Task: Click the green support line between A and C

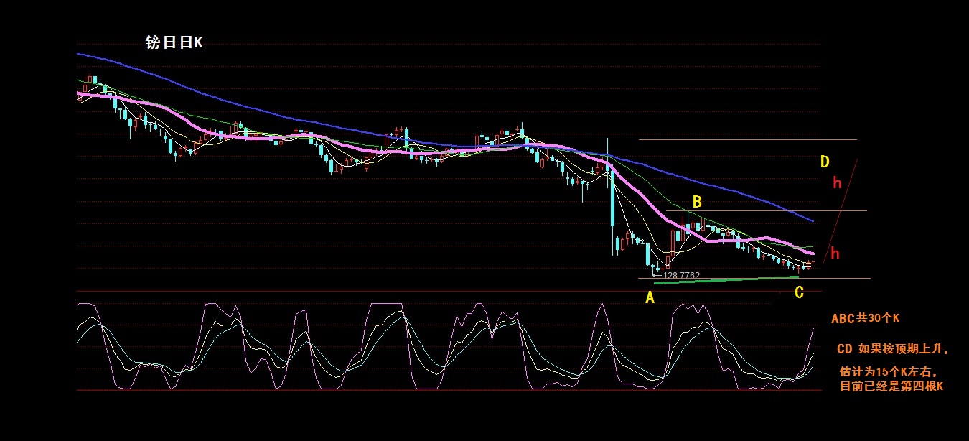Action: pyautogui.click(x=725, y=280)
